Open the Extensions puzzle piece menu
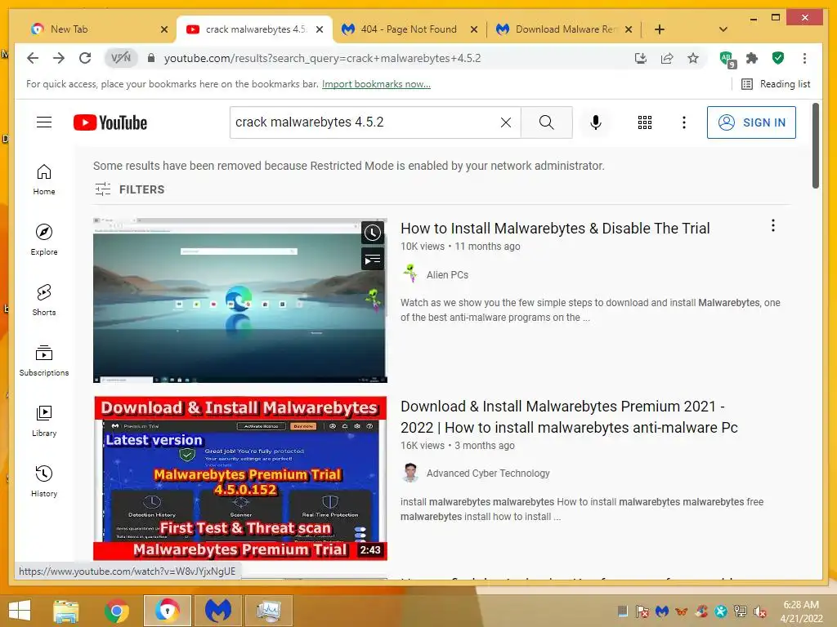The width and height of the screenshot is (837, 627). click(x=752, y=58)
